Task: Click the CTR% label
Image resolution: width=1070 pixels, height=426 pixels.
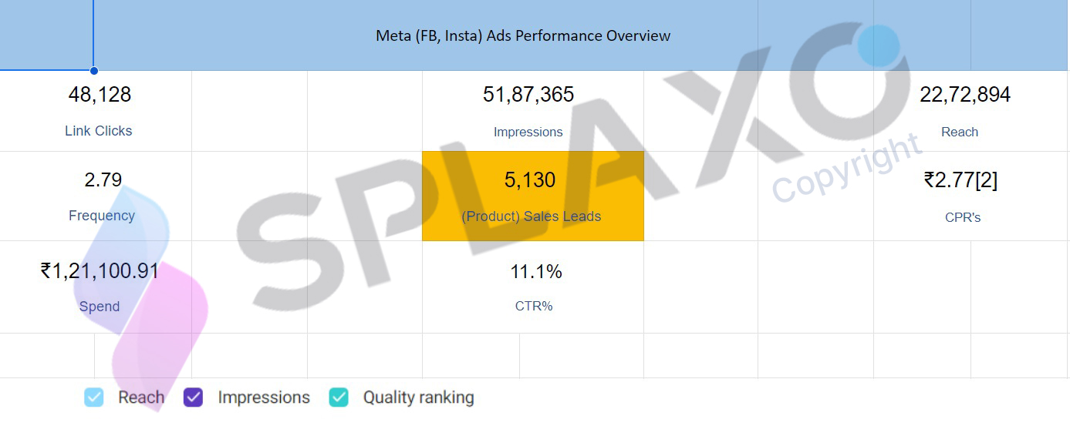Action: [534, 306]
